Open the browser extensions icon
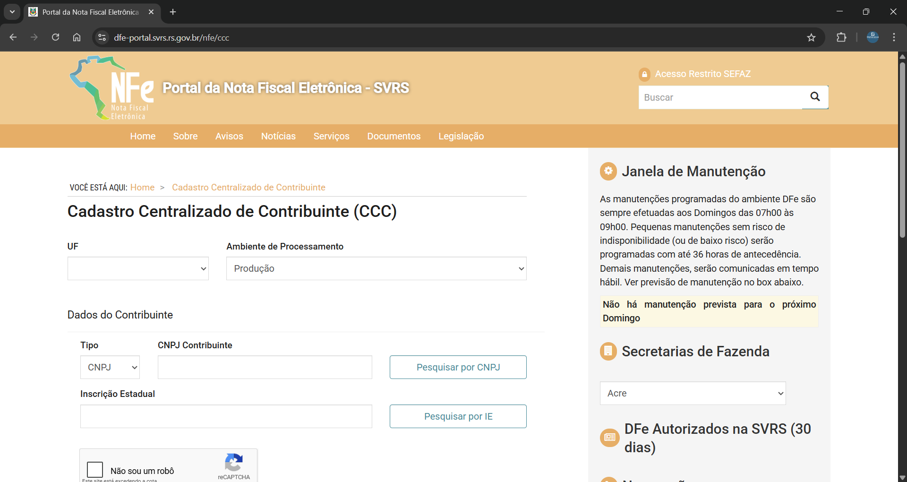 coord(841,38)
